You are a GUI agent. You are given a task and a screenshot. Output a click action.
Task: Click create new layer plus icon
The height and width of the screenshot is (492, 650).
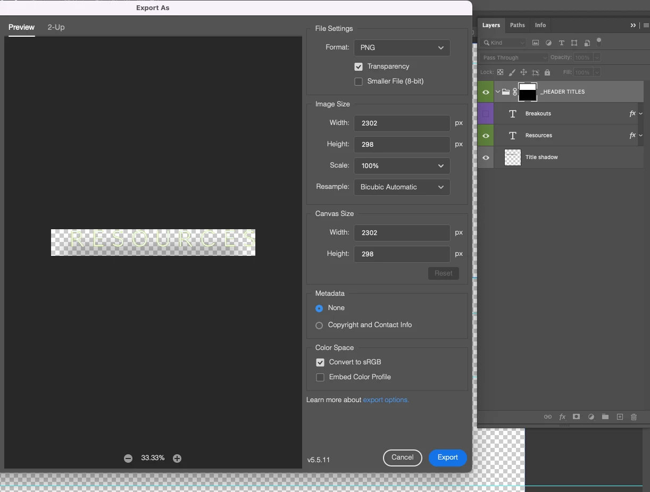click(x=620, y=417)
